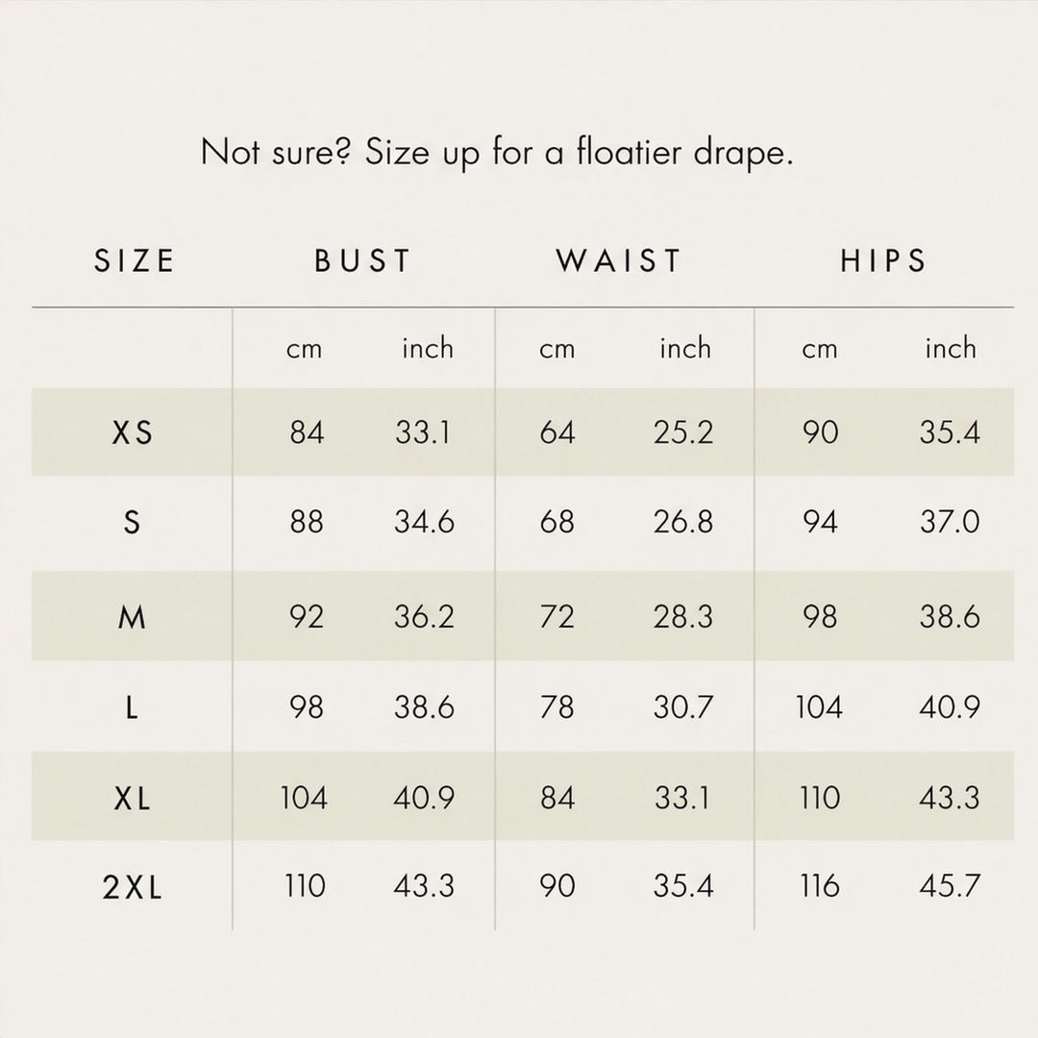Select bust inch value 40.9 for XL

(424, 798)
